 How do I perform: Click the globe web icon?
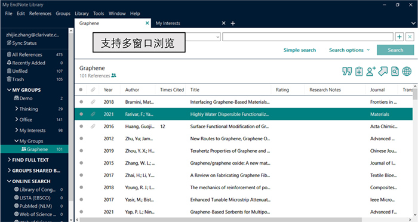pos(407,71)
